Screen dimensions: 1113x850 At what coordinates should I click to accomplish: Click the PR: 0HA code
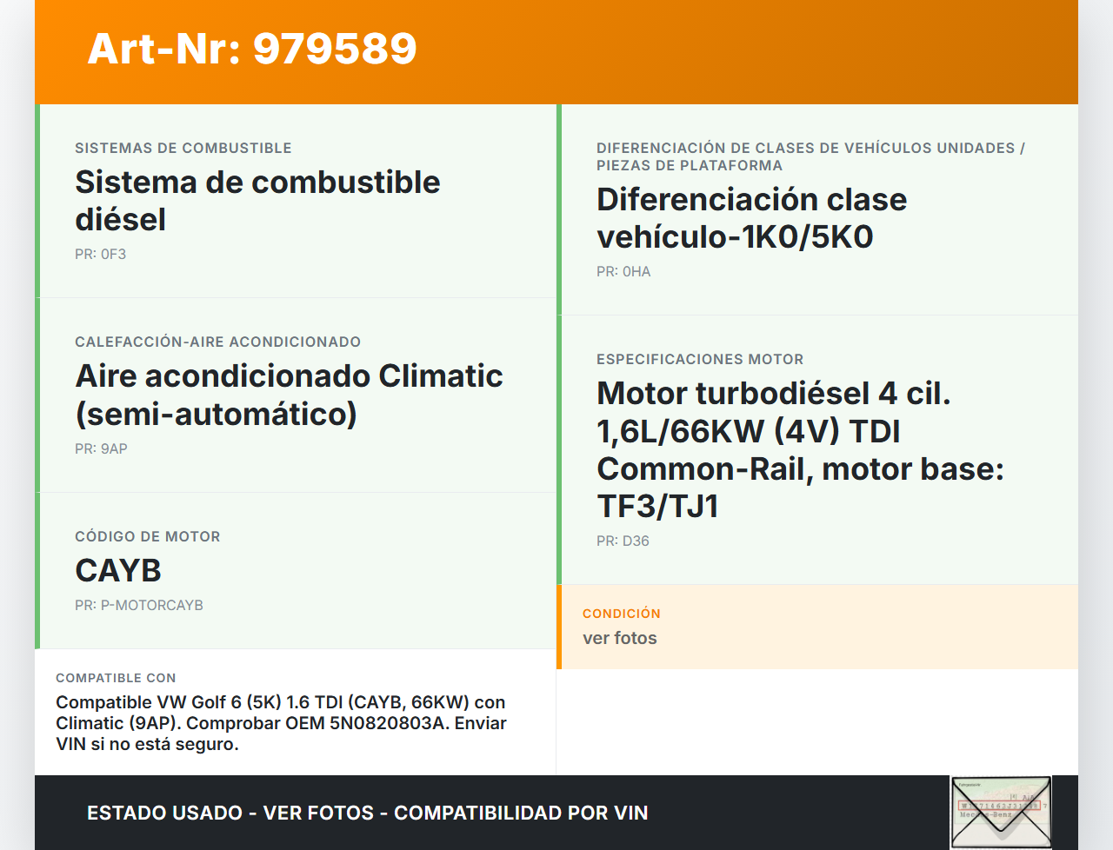tap(623, 272)
